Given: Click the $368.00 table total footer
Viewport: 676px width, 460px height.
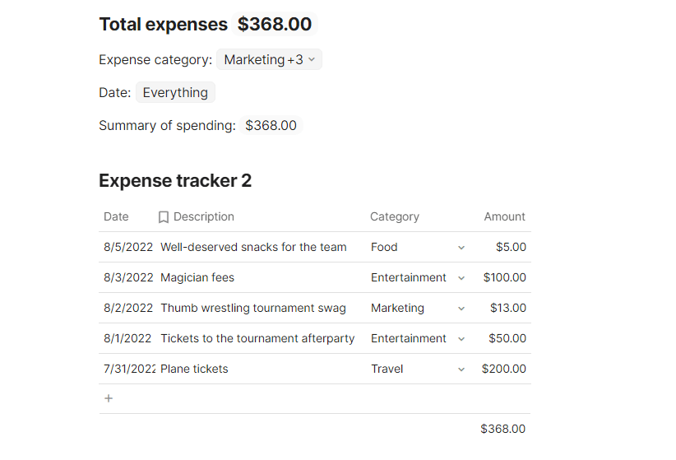Looking at the screenshot, I should [503, 429].
